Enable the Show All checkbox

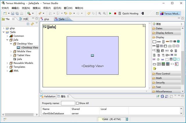tap(78, 103)
